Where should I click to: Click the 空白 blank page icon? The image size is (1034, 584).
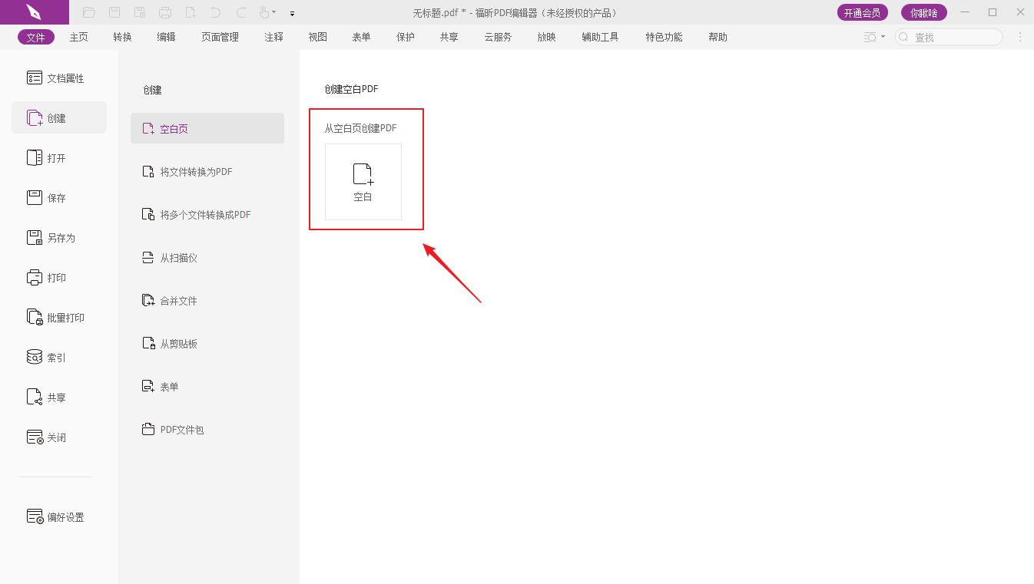pos(363,182)
